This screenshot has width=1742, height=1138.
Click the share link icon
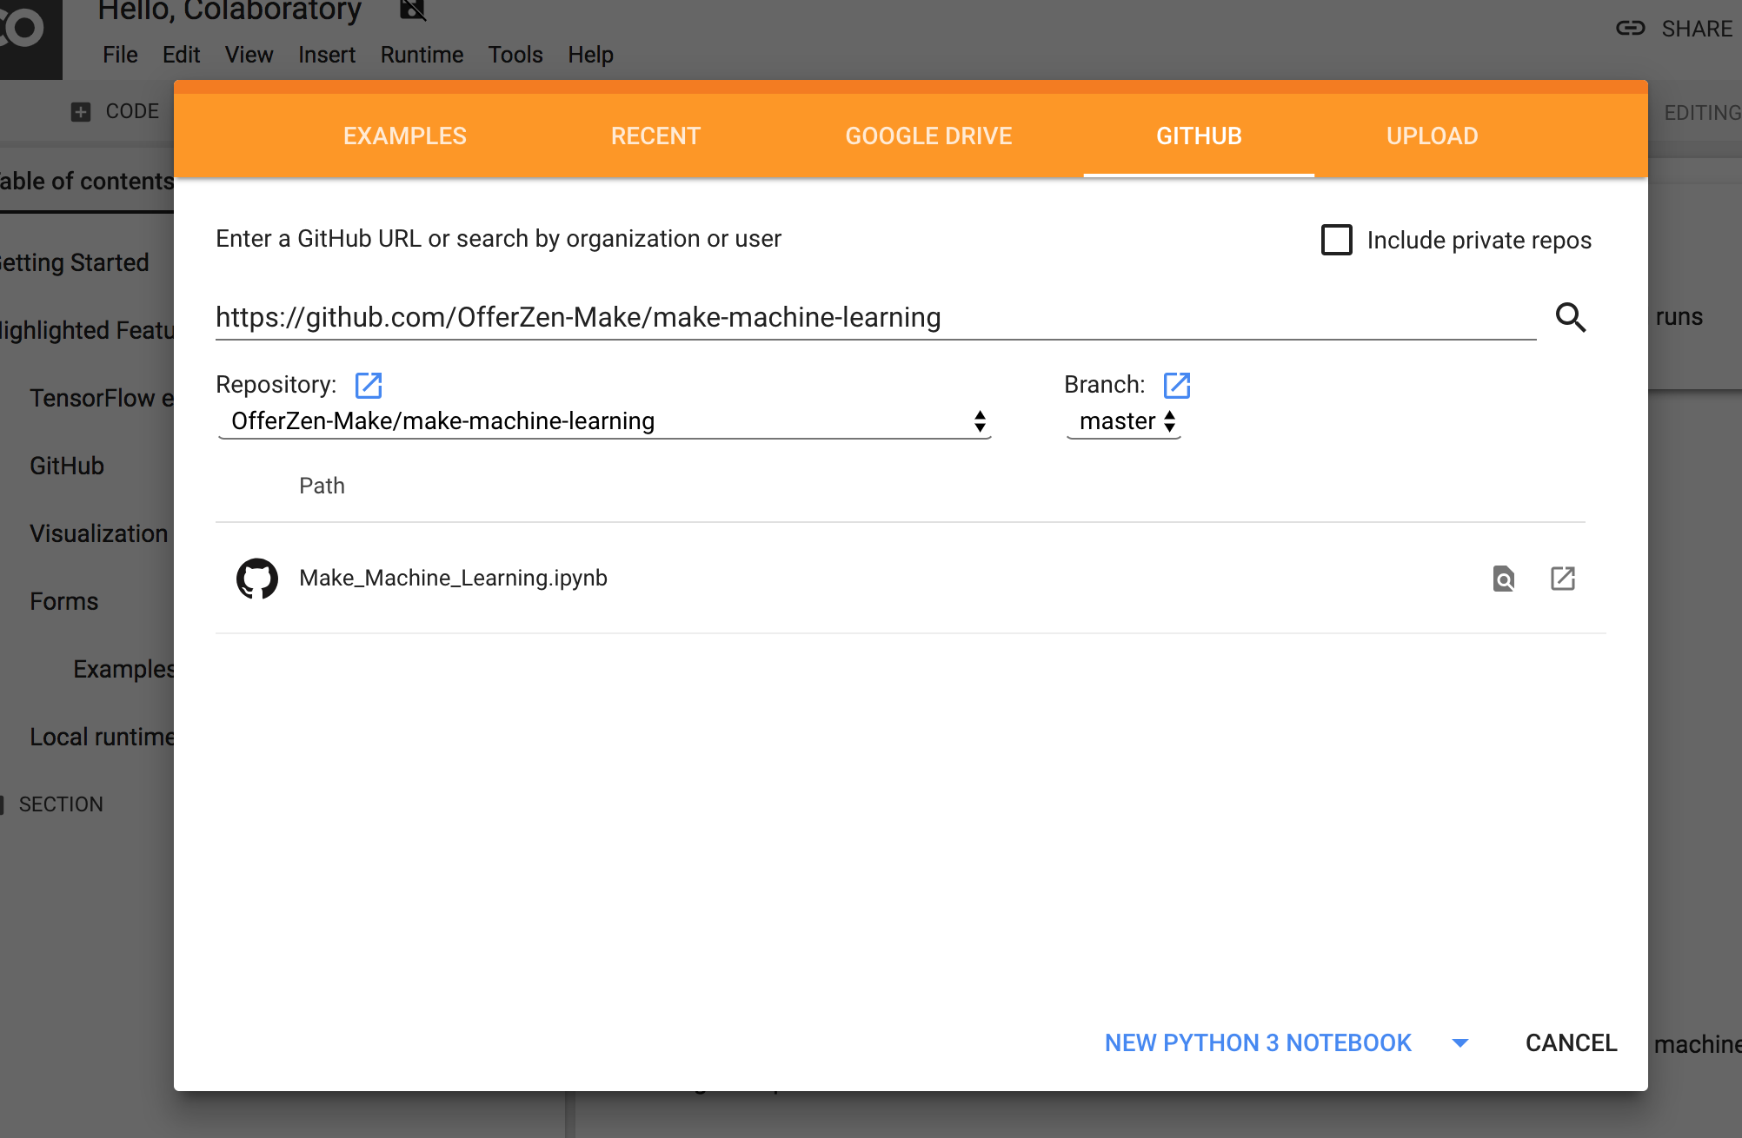(1631, 29)
